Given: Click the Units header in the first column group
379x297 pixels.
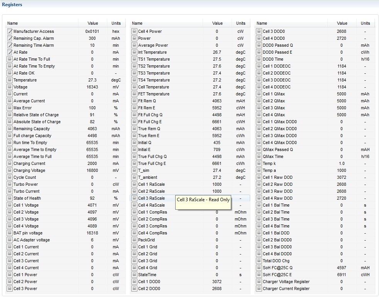Looking at the screenshot, I should (116, 23).
